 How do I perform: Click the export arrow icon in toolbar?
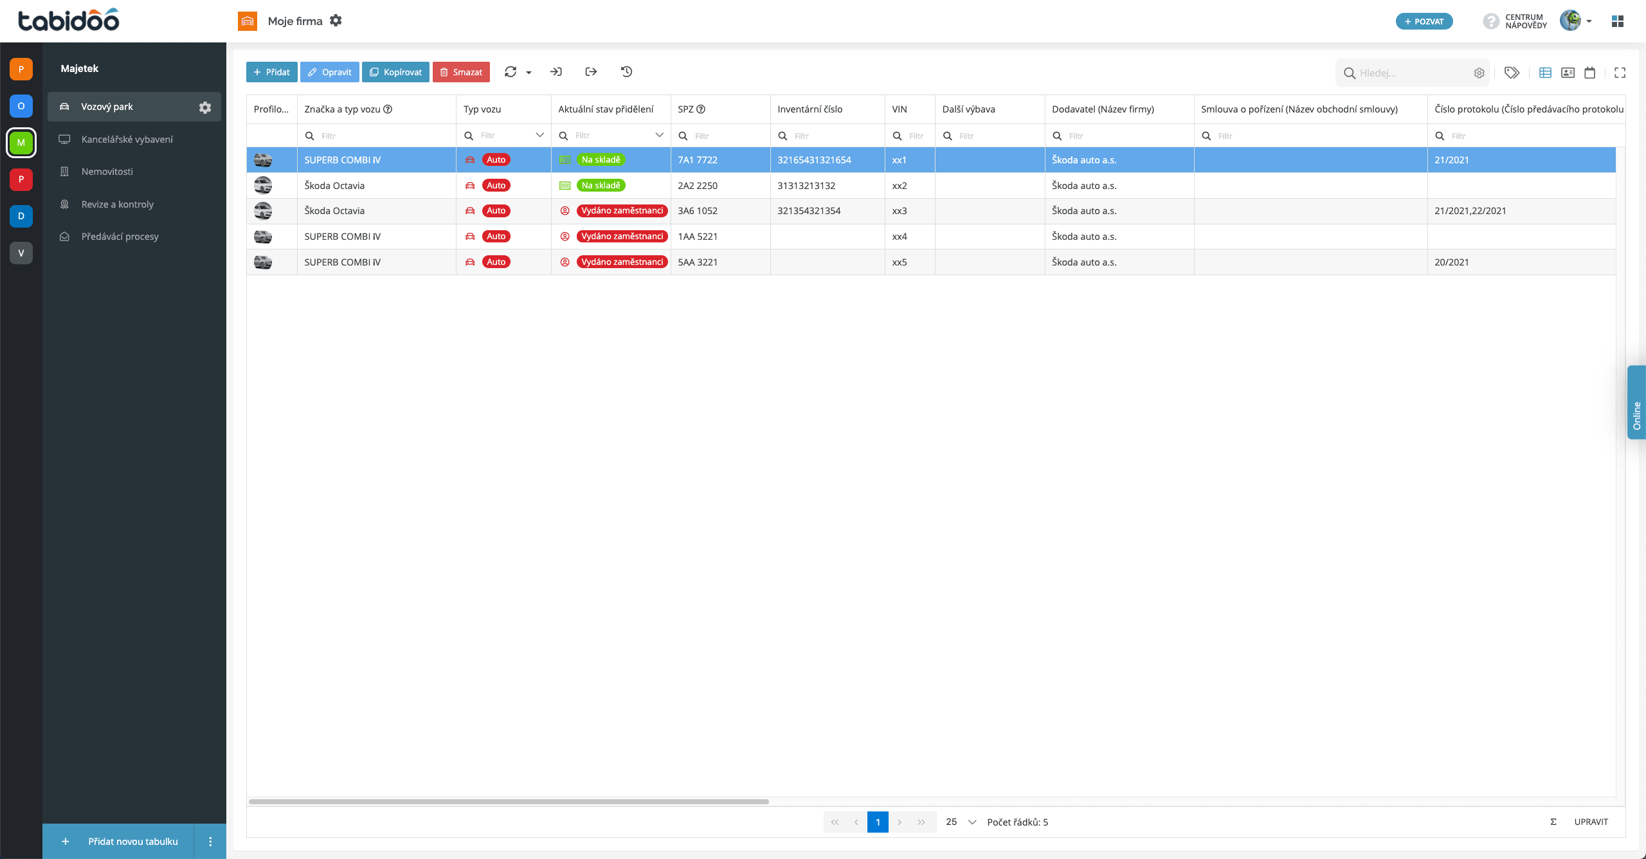(591, 72)
